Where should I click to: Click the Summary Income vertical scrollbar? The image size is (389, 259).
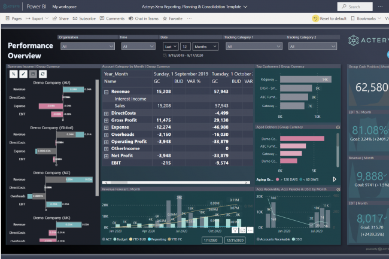tap(97, 138)
